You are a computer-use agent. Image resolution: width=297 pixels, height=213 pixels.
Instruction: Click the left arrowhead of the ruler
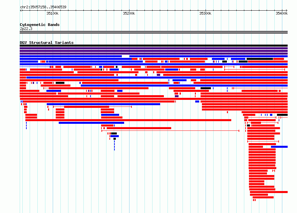coord(21,10)
